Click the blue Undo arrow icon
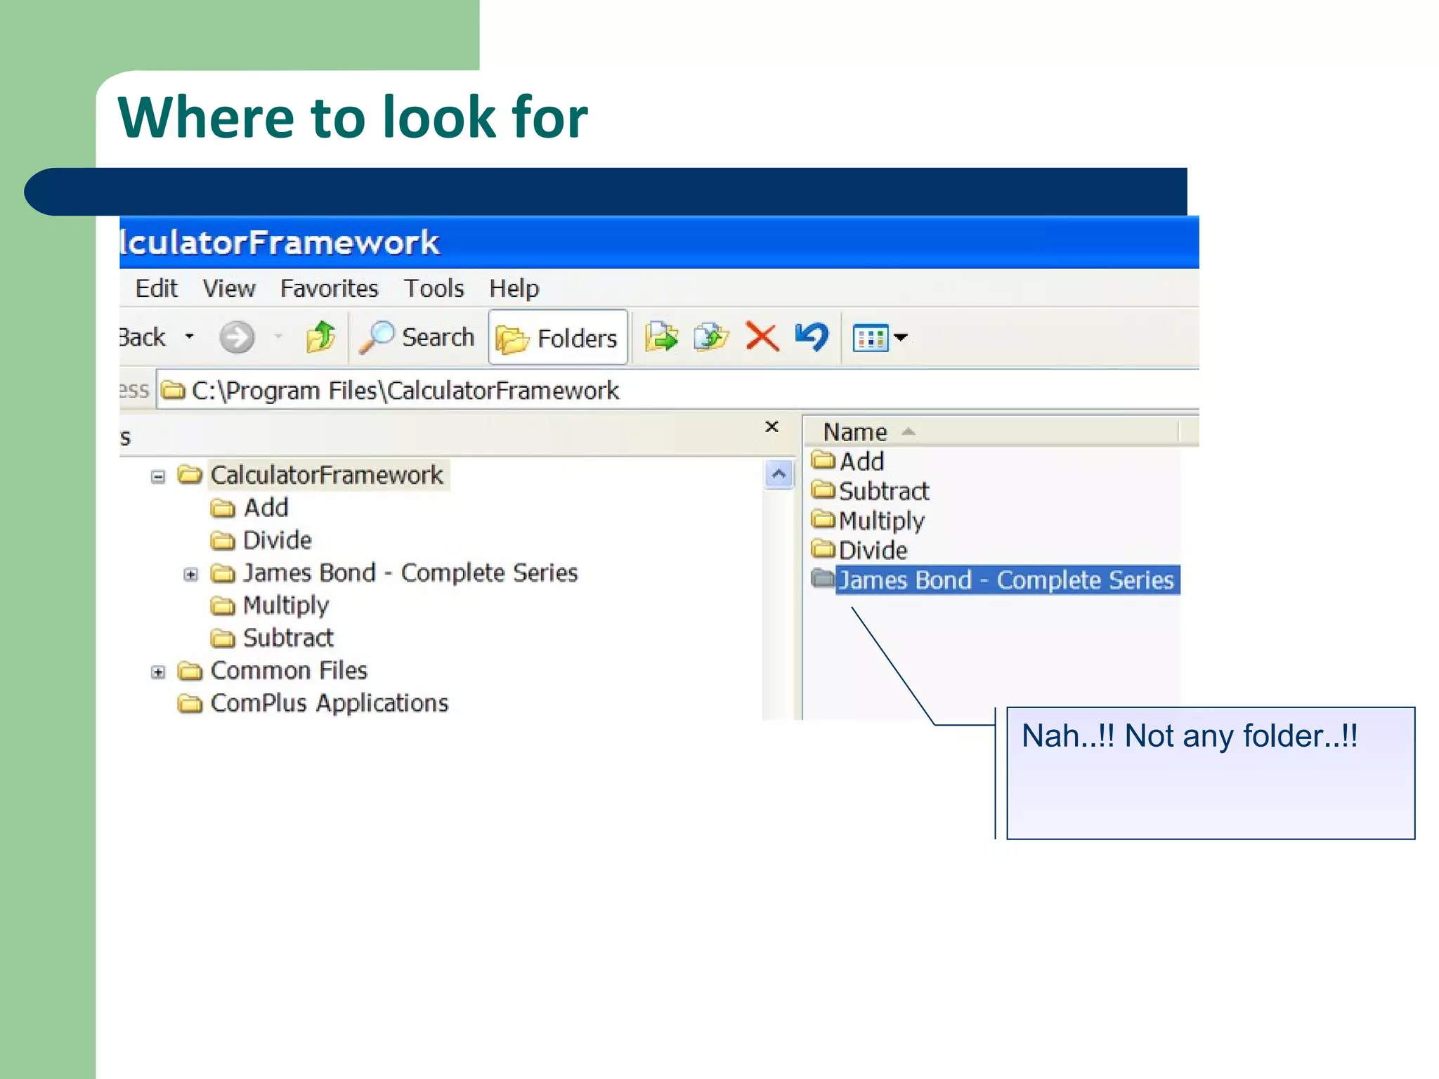Image resolution: width=1439 pixels, height=1079 pixels. coord(812,336)
